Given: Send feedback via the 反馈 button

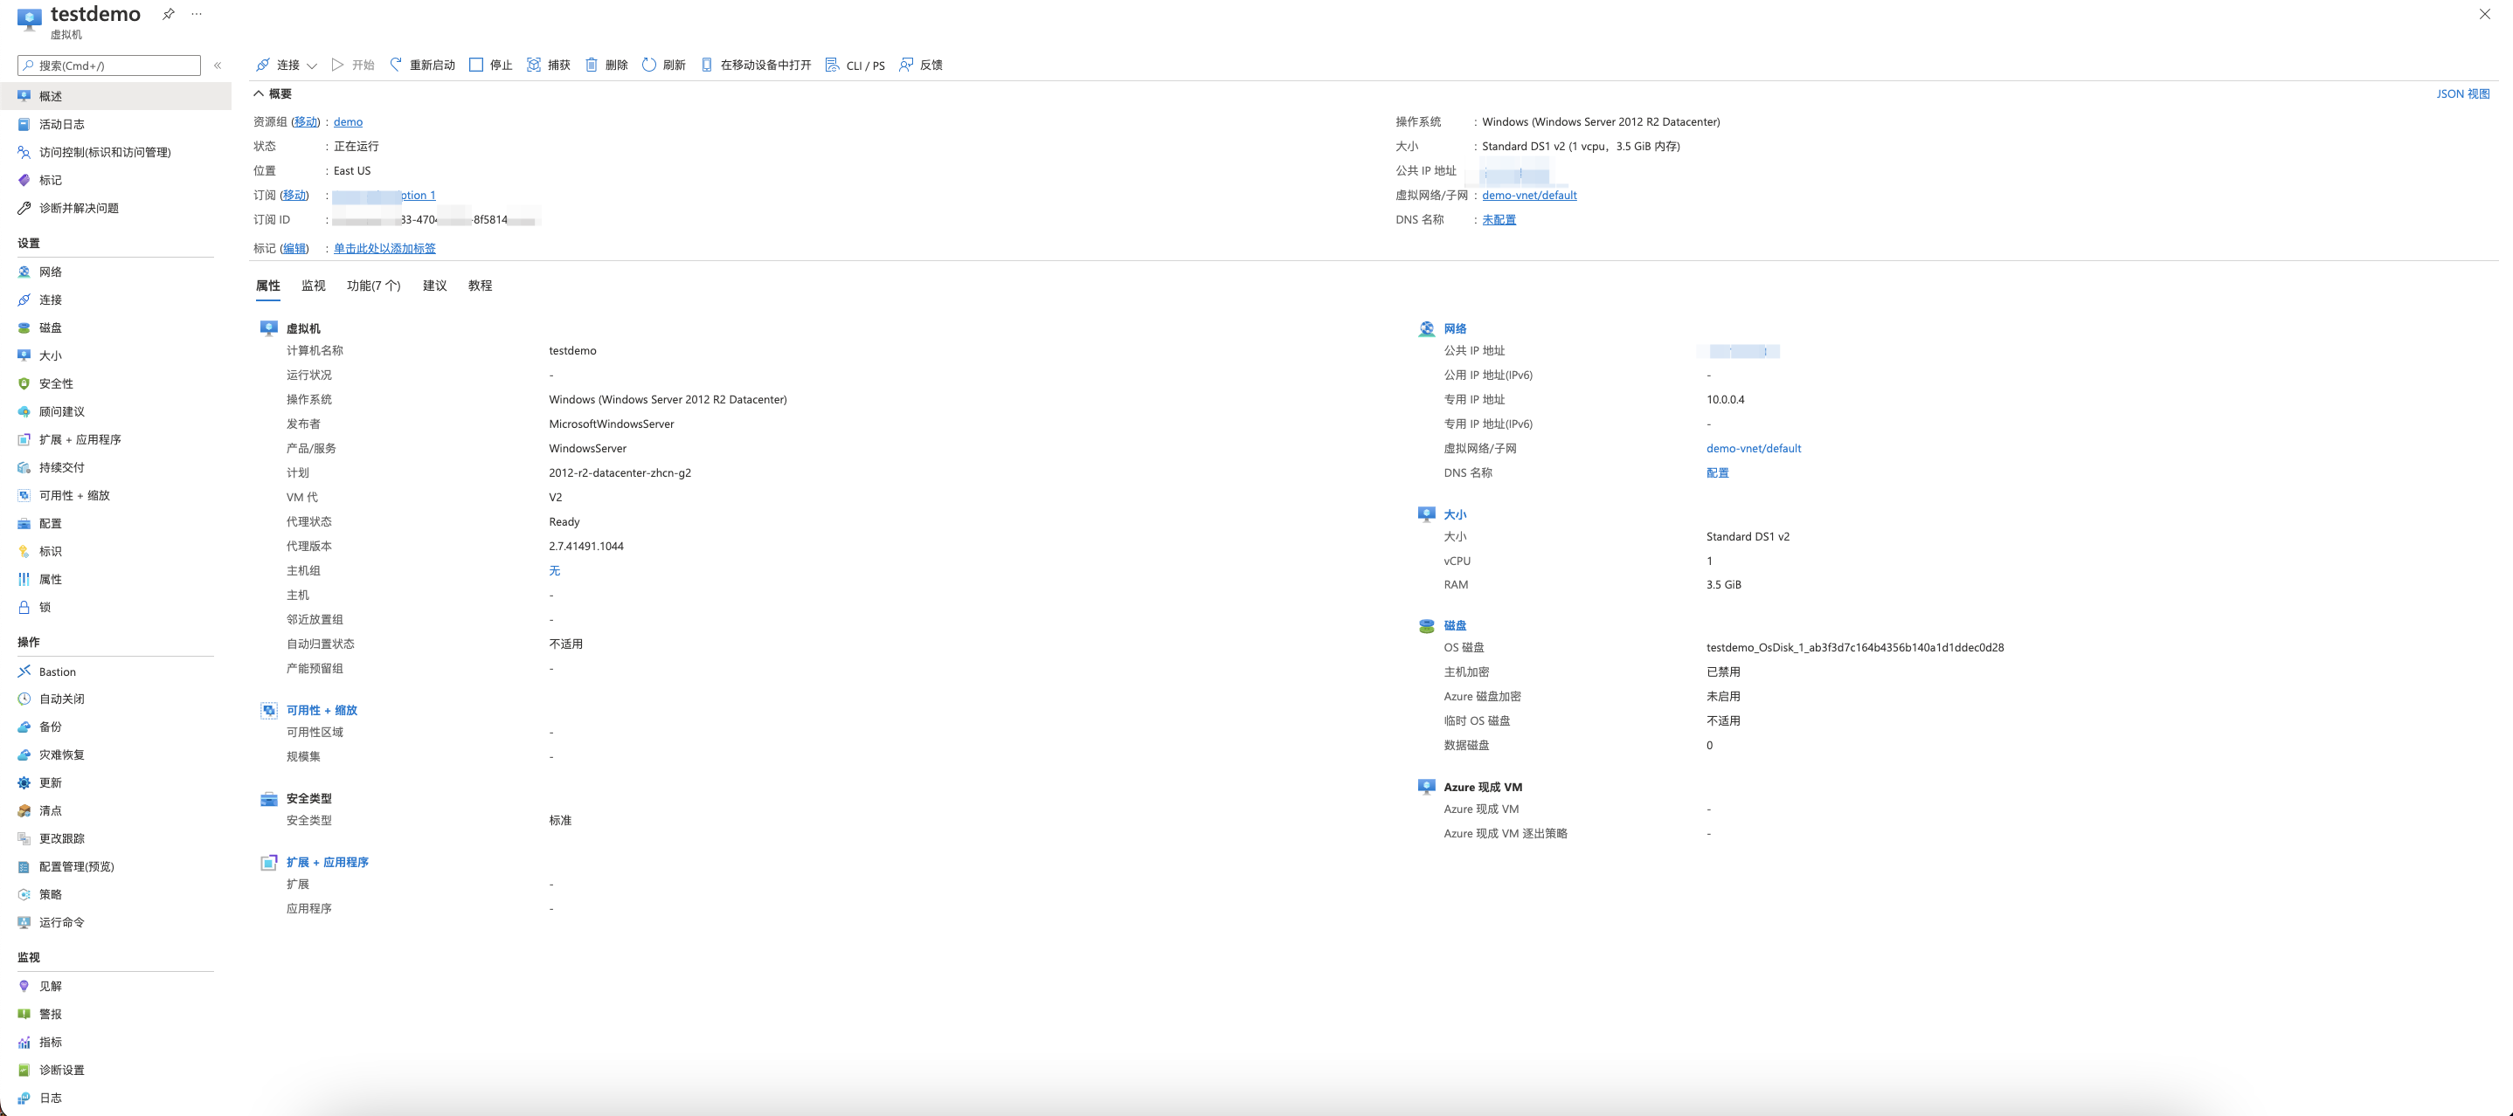Looking at the screenshot, I should pos(921,65).
